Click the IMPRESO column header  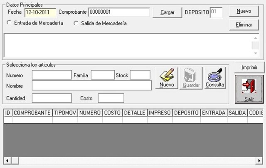(160, 113)
